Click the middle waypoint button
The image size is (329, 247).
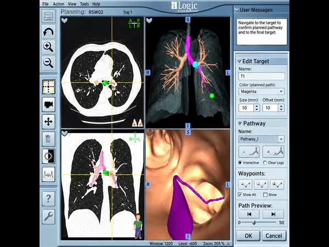(x=261, y=184)
